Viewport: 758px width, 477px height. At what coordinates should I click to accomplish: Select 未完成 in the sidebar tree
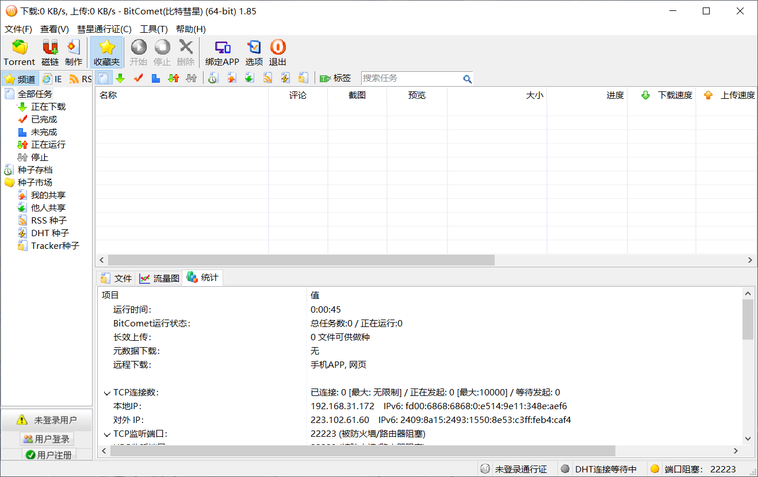(x=44, y=132)
